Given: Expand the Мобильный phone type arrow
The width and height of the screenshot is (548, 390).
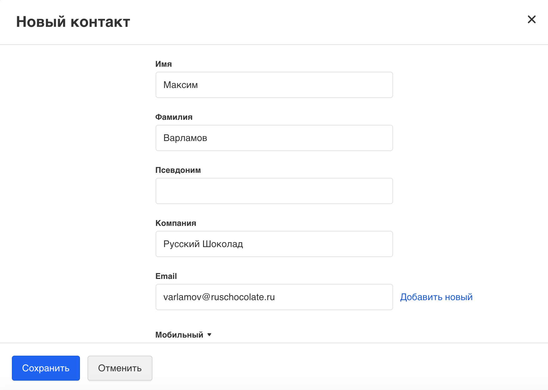Looking at the screenshot, I should (209, 335).
